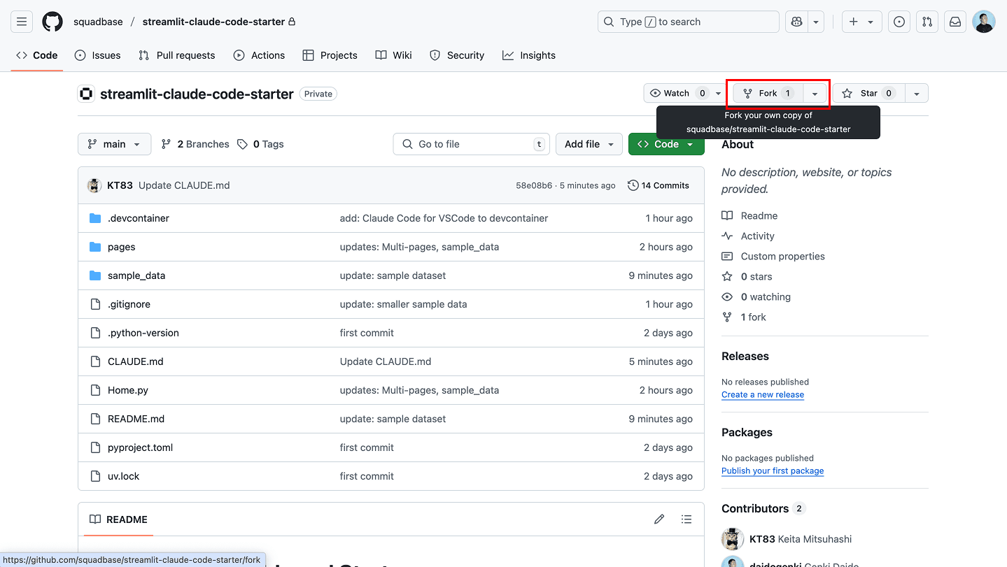Viewport: 1007px width, 567px height.
Task: Toggle Watch on this repository
Action: [x=676, y=93]
